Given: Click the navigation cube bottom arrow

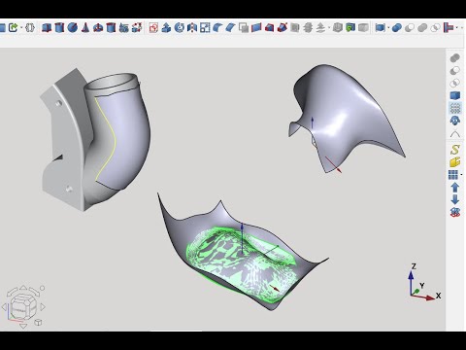Looking at the screenshot, I should 23,326.
